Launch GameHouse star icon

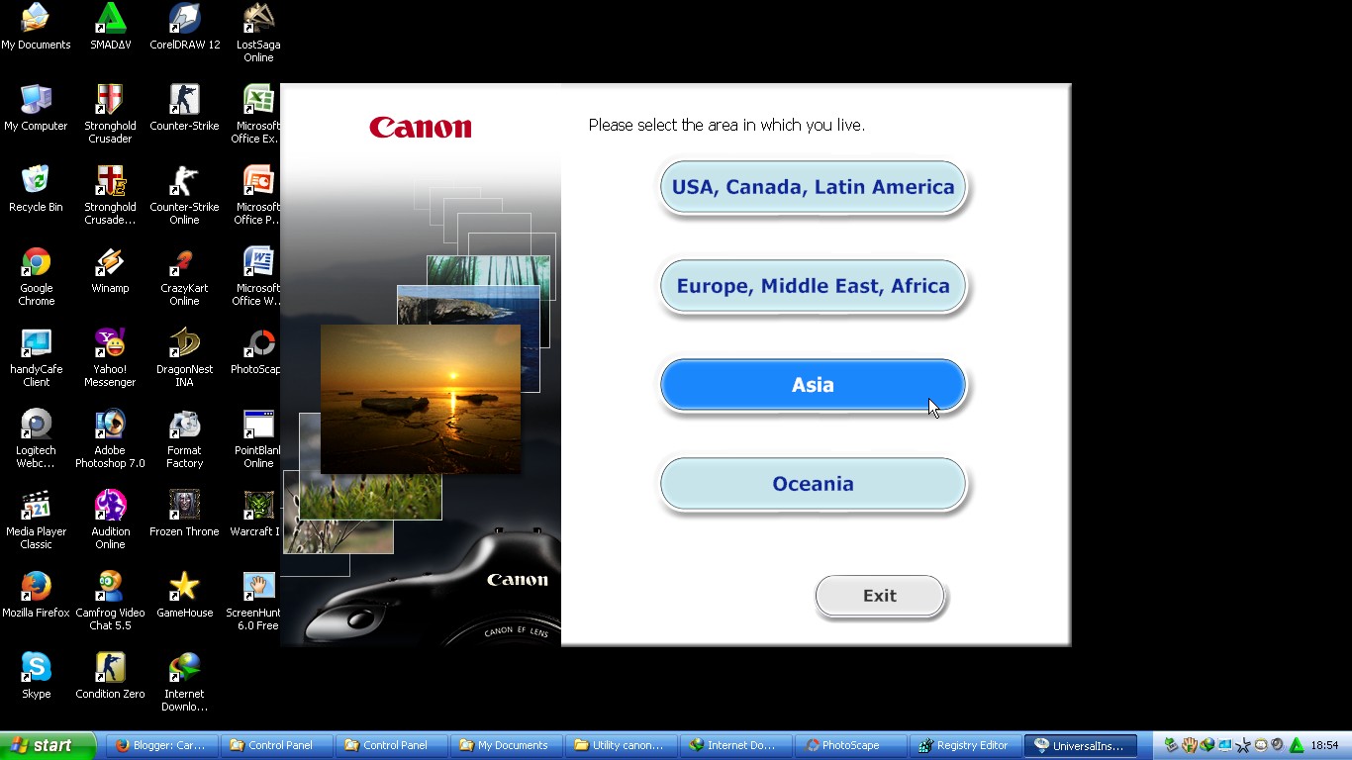(184, 596)
